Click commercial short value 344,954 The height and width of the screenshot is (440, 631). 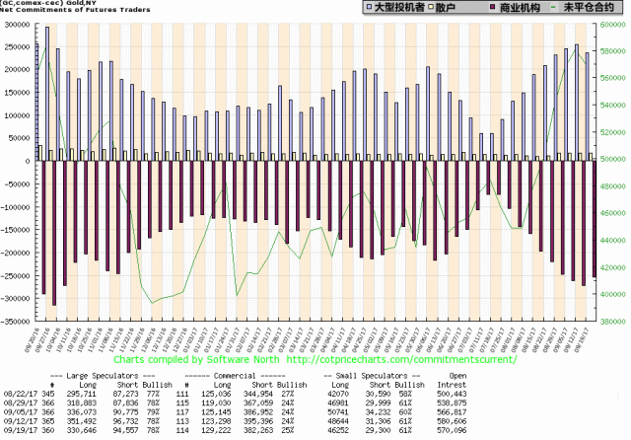point(258,394)
